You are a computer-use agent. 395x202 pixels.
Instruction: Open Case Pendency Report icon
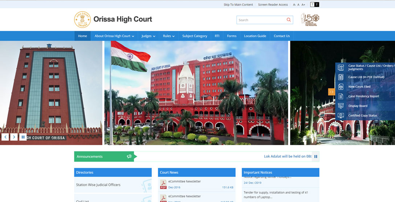click(341, 96)
